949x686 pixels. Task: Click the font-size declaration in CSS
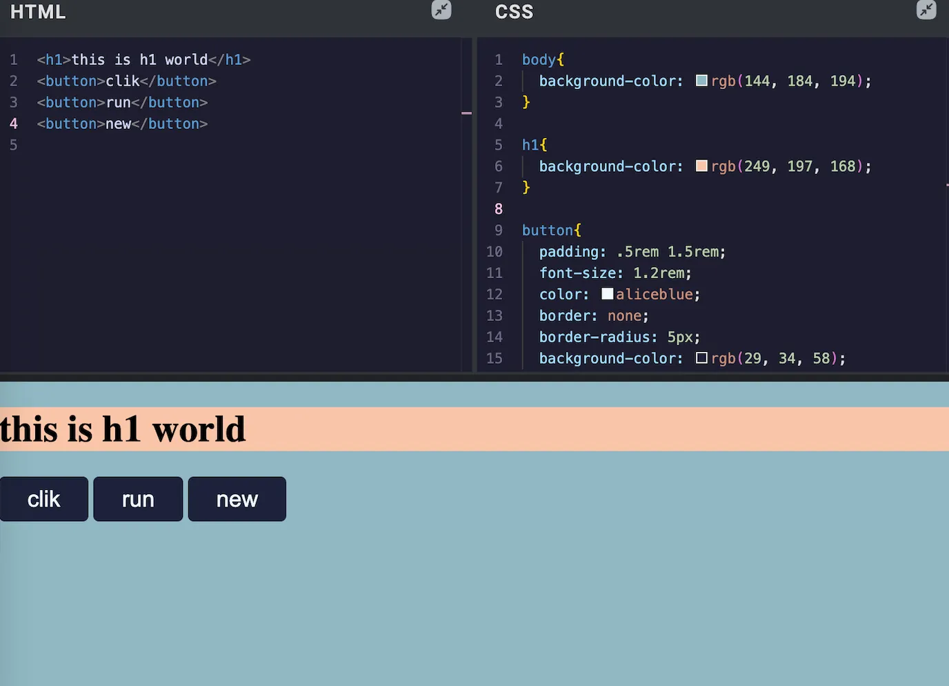click(578, 273)
